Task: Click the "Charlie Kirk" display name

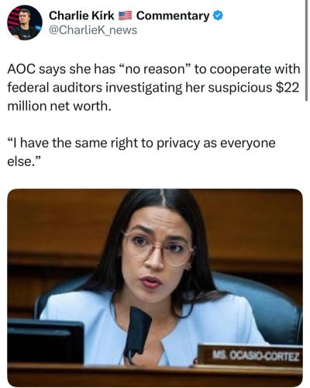Action: pyautogui.click(x=81, y=16)
